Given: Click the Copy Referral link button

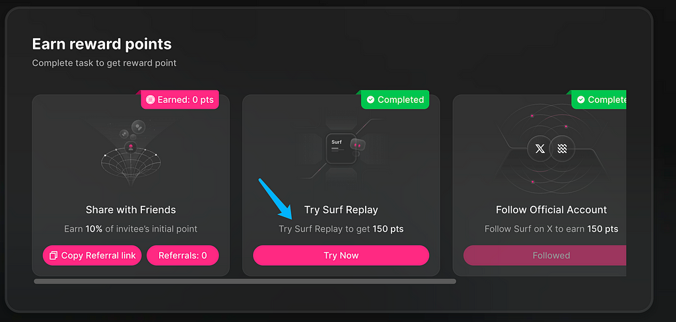Looking at the screenshot, I should pyautogui.click(x=92, y=255).
